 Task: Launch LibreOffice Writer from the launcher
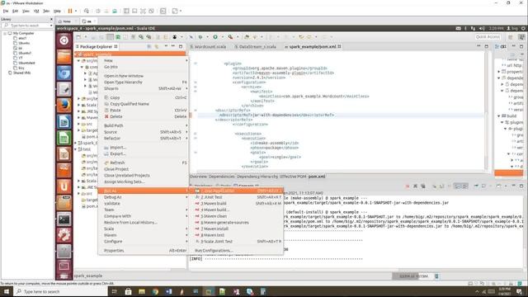point(64,121)
